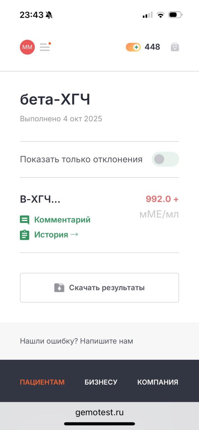The width and height of the screenshot is (199, 430).
Task: Open the hamburger menu
Action: click(x=45, y=47)
